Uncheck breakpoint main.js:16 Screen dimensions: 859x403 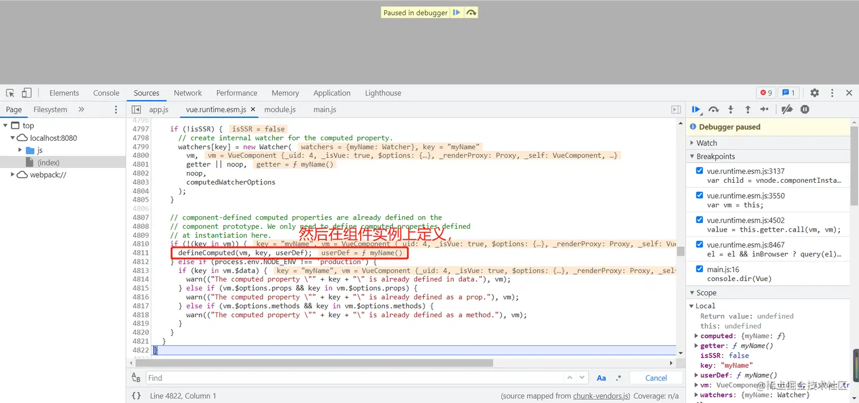pyautogui.click(x=699, y=269)
